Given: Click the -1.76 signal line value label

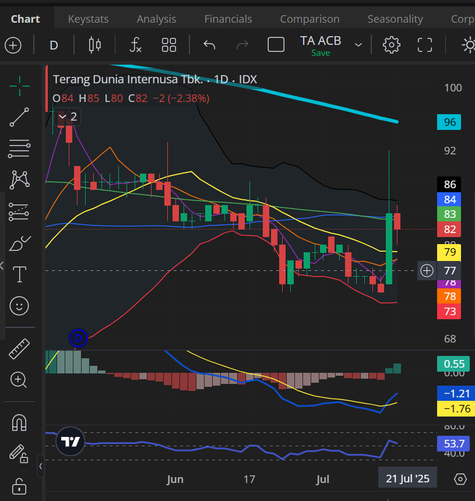Looking at the screenshot, I should click(x=456, y=408).
